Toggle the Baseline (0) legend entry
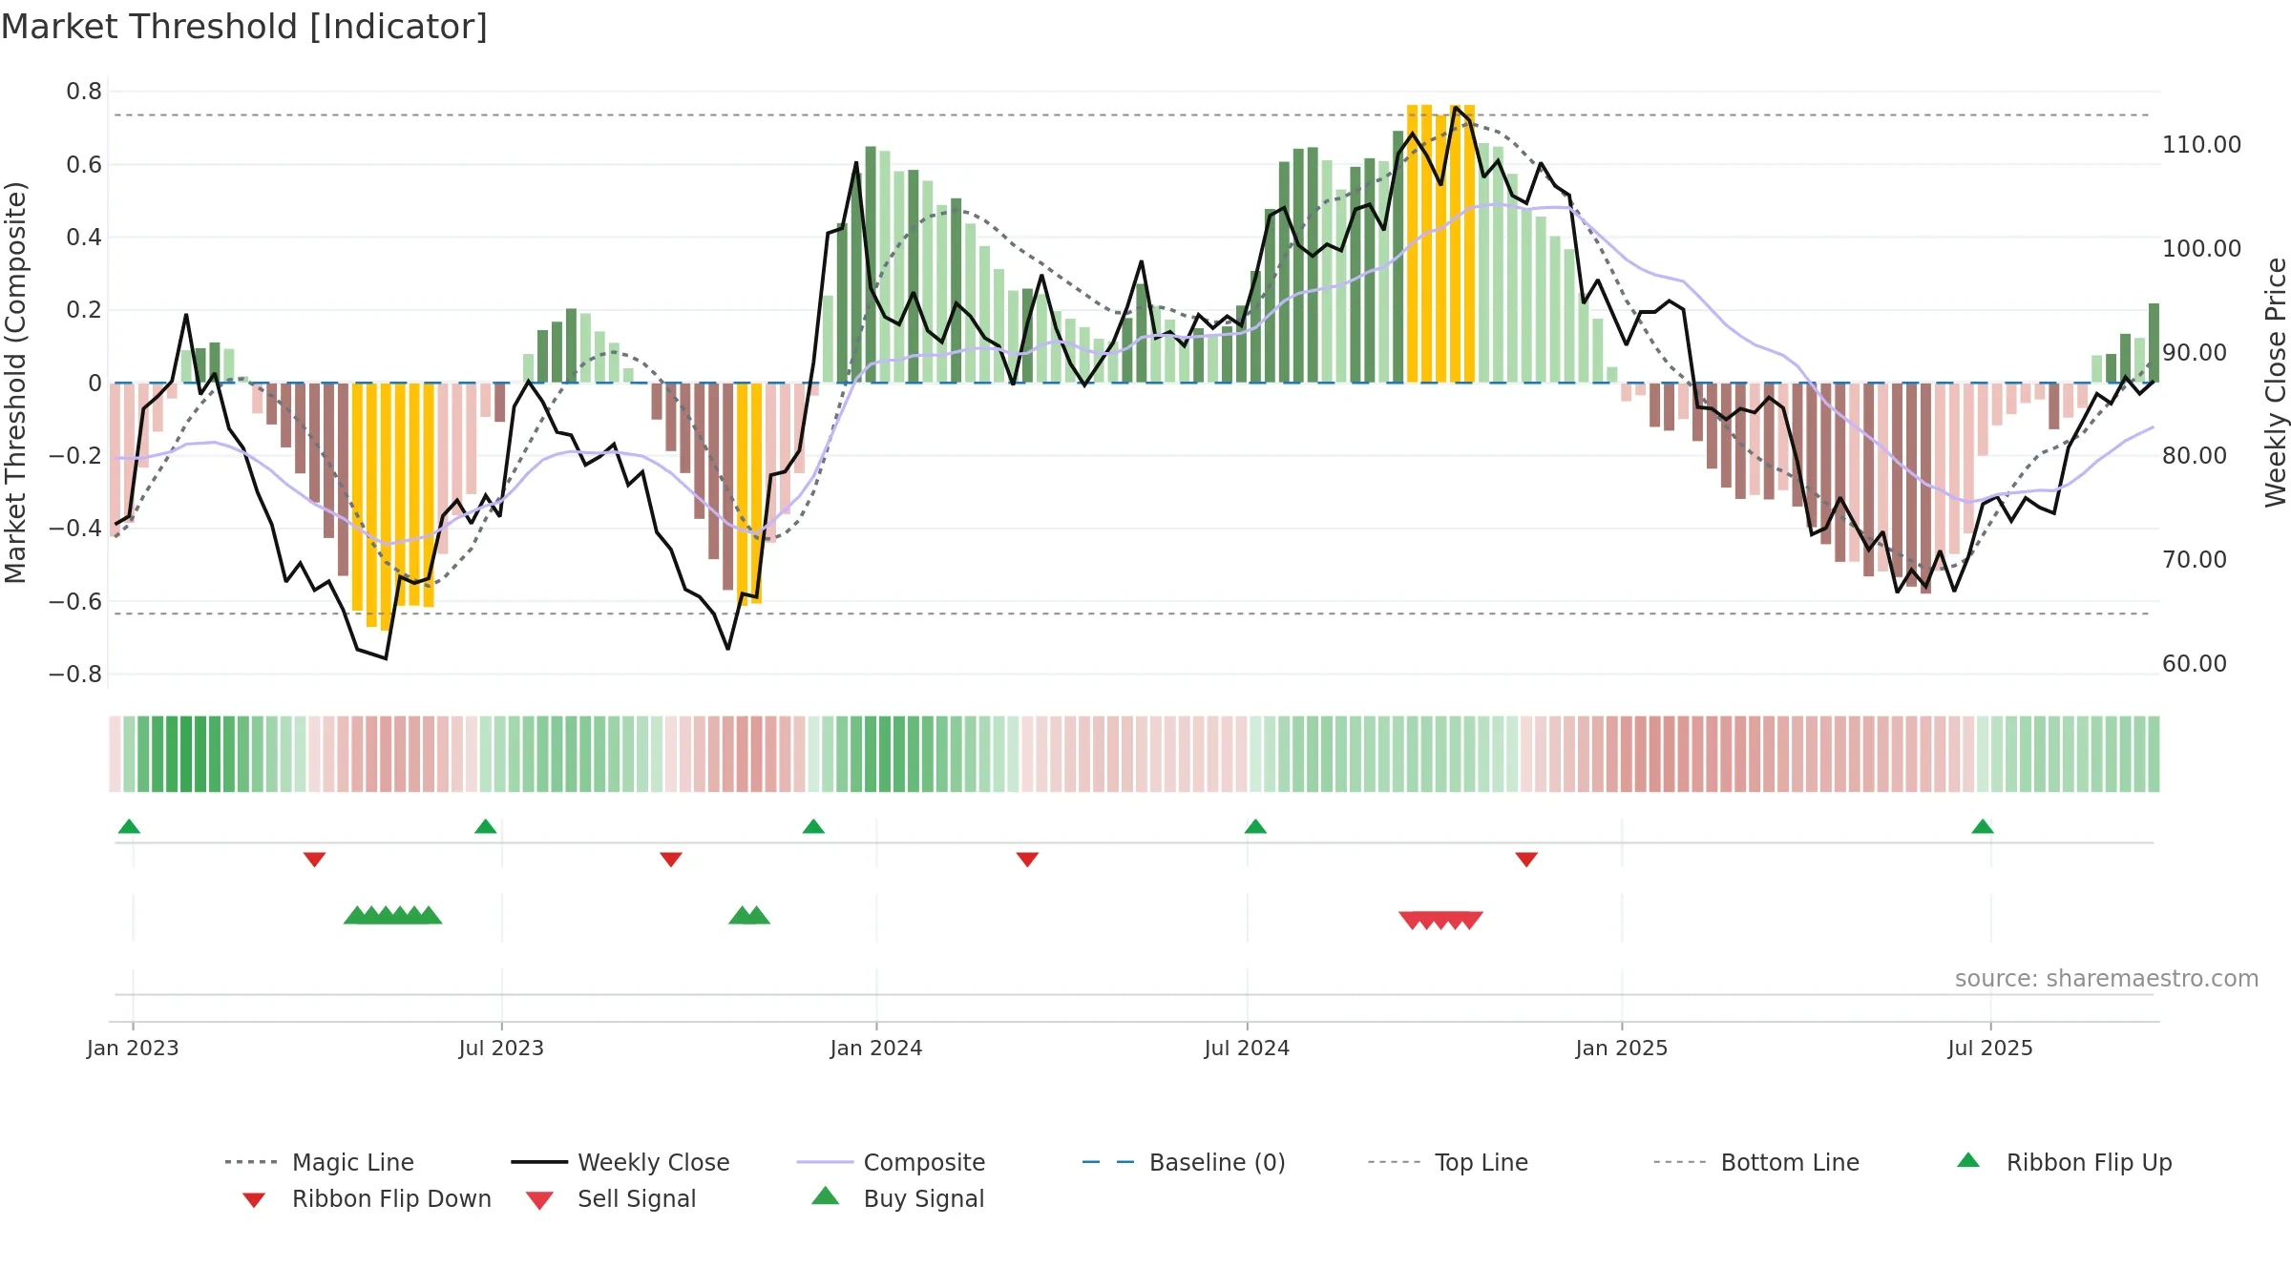The image size is (2291, 1288). [x=1184, y=1162]
